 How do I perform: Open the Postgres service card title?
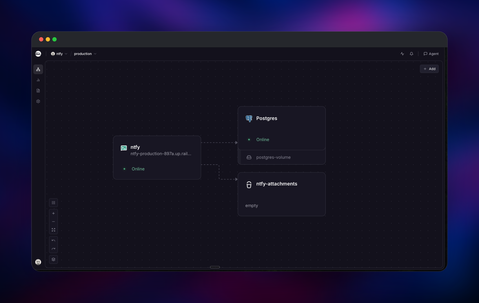[x=267, y=118]
